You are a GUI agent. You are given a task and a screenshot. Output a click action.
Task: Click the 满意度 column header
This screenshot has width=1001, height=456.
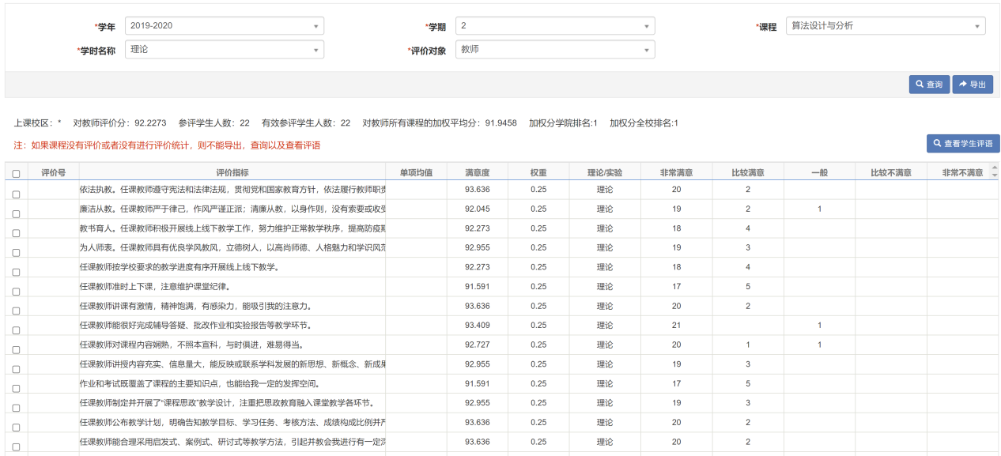pyautogui.click(x=477, y=172)
